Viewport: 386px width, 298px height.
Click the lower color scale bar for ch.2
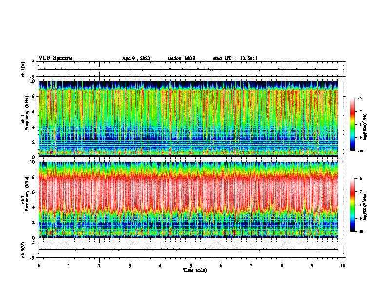[352, 205]
